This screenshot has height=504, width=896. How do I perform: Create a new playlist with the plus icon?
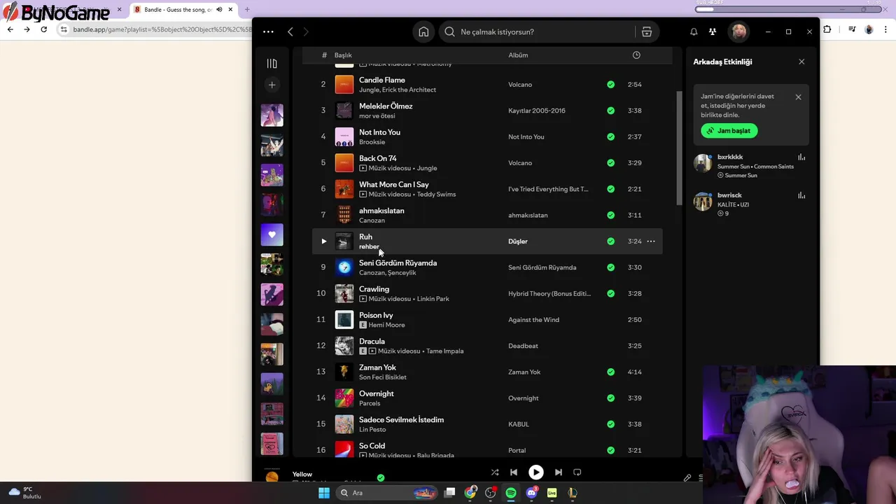(x=272, y=85)
